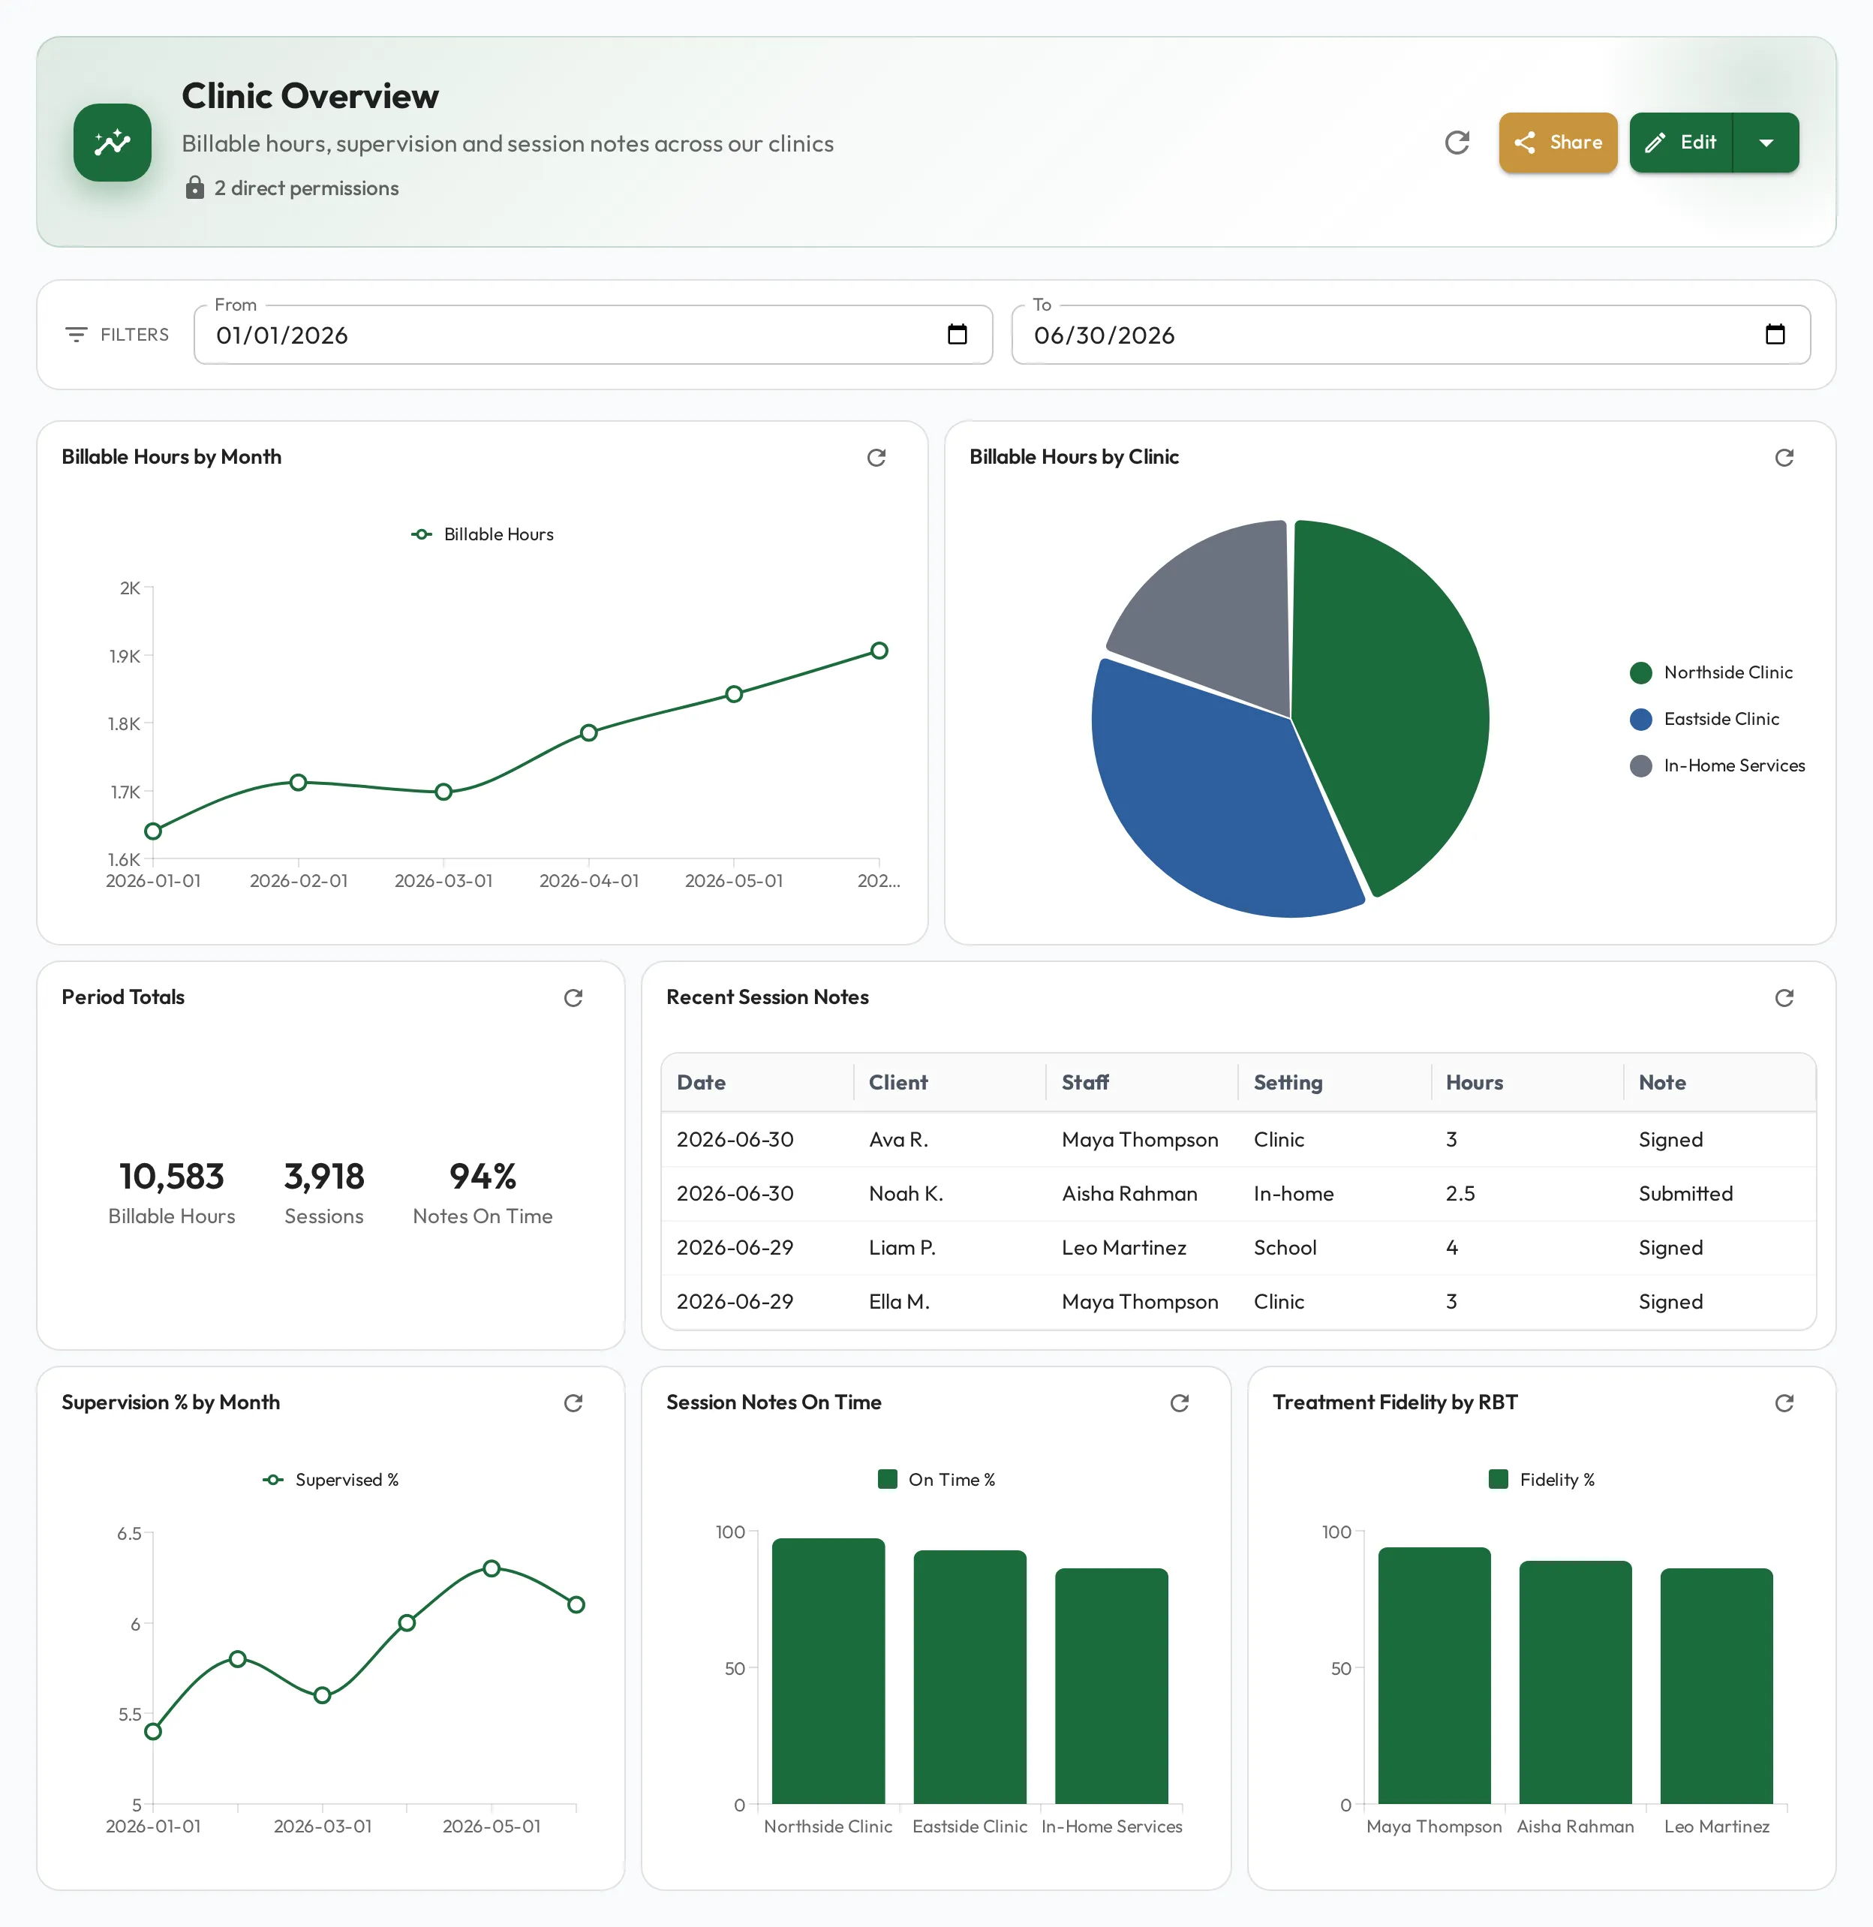1873x1927 pixels.
Task: Sort table by Staff column header
Action: pos(1142,1082)
